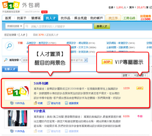Choose 資訊網絡・軟體設計 category

[117, 43]
